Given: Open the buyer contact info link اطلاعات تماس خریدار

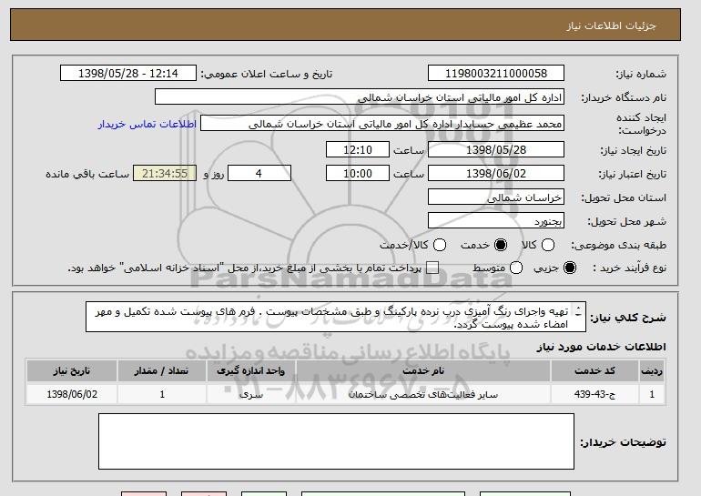Looking at the screenshot, I should (147, 124).
